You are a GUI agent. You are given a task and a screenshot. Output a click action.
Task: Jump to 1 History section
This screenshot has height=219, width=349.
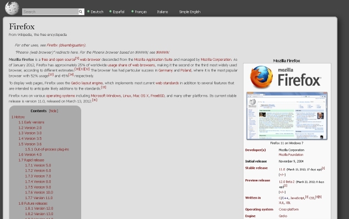pyautogui.click(x=18, y=117)
